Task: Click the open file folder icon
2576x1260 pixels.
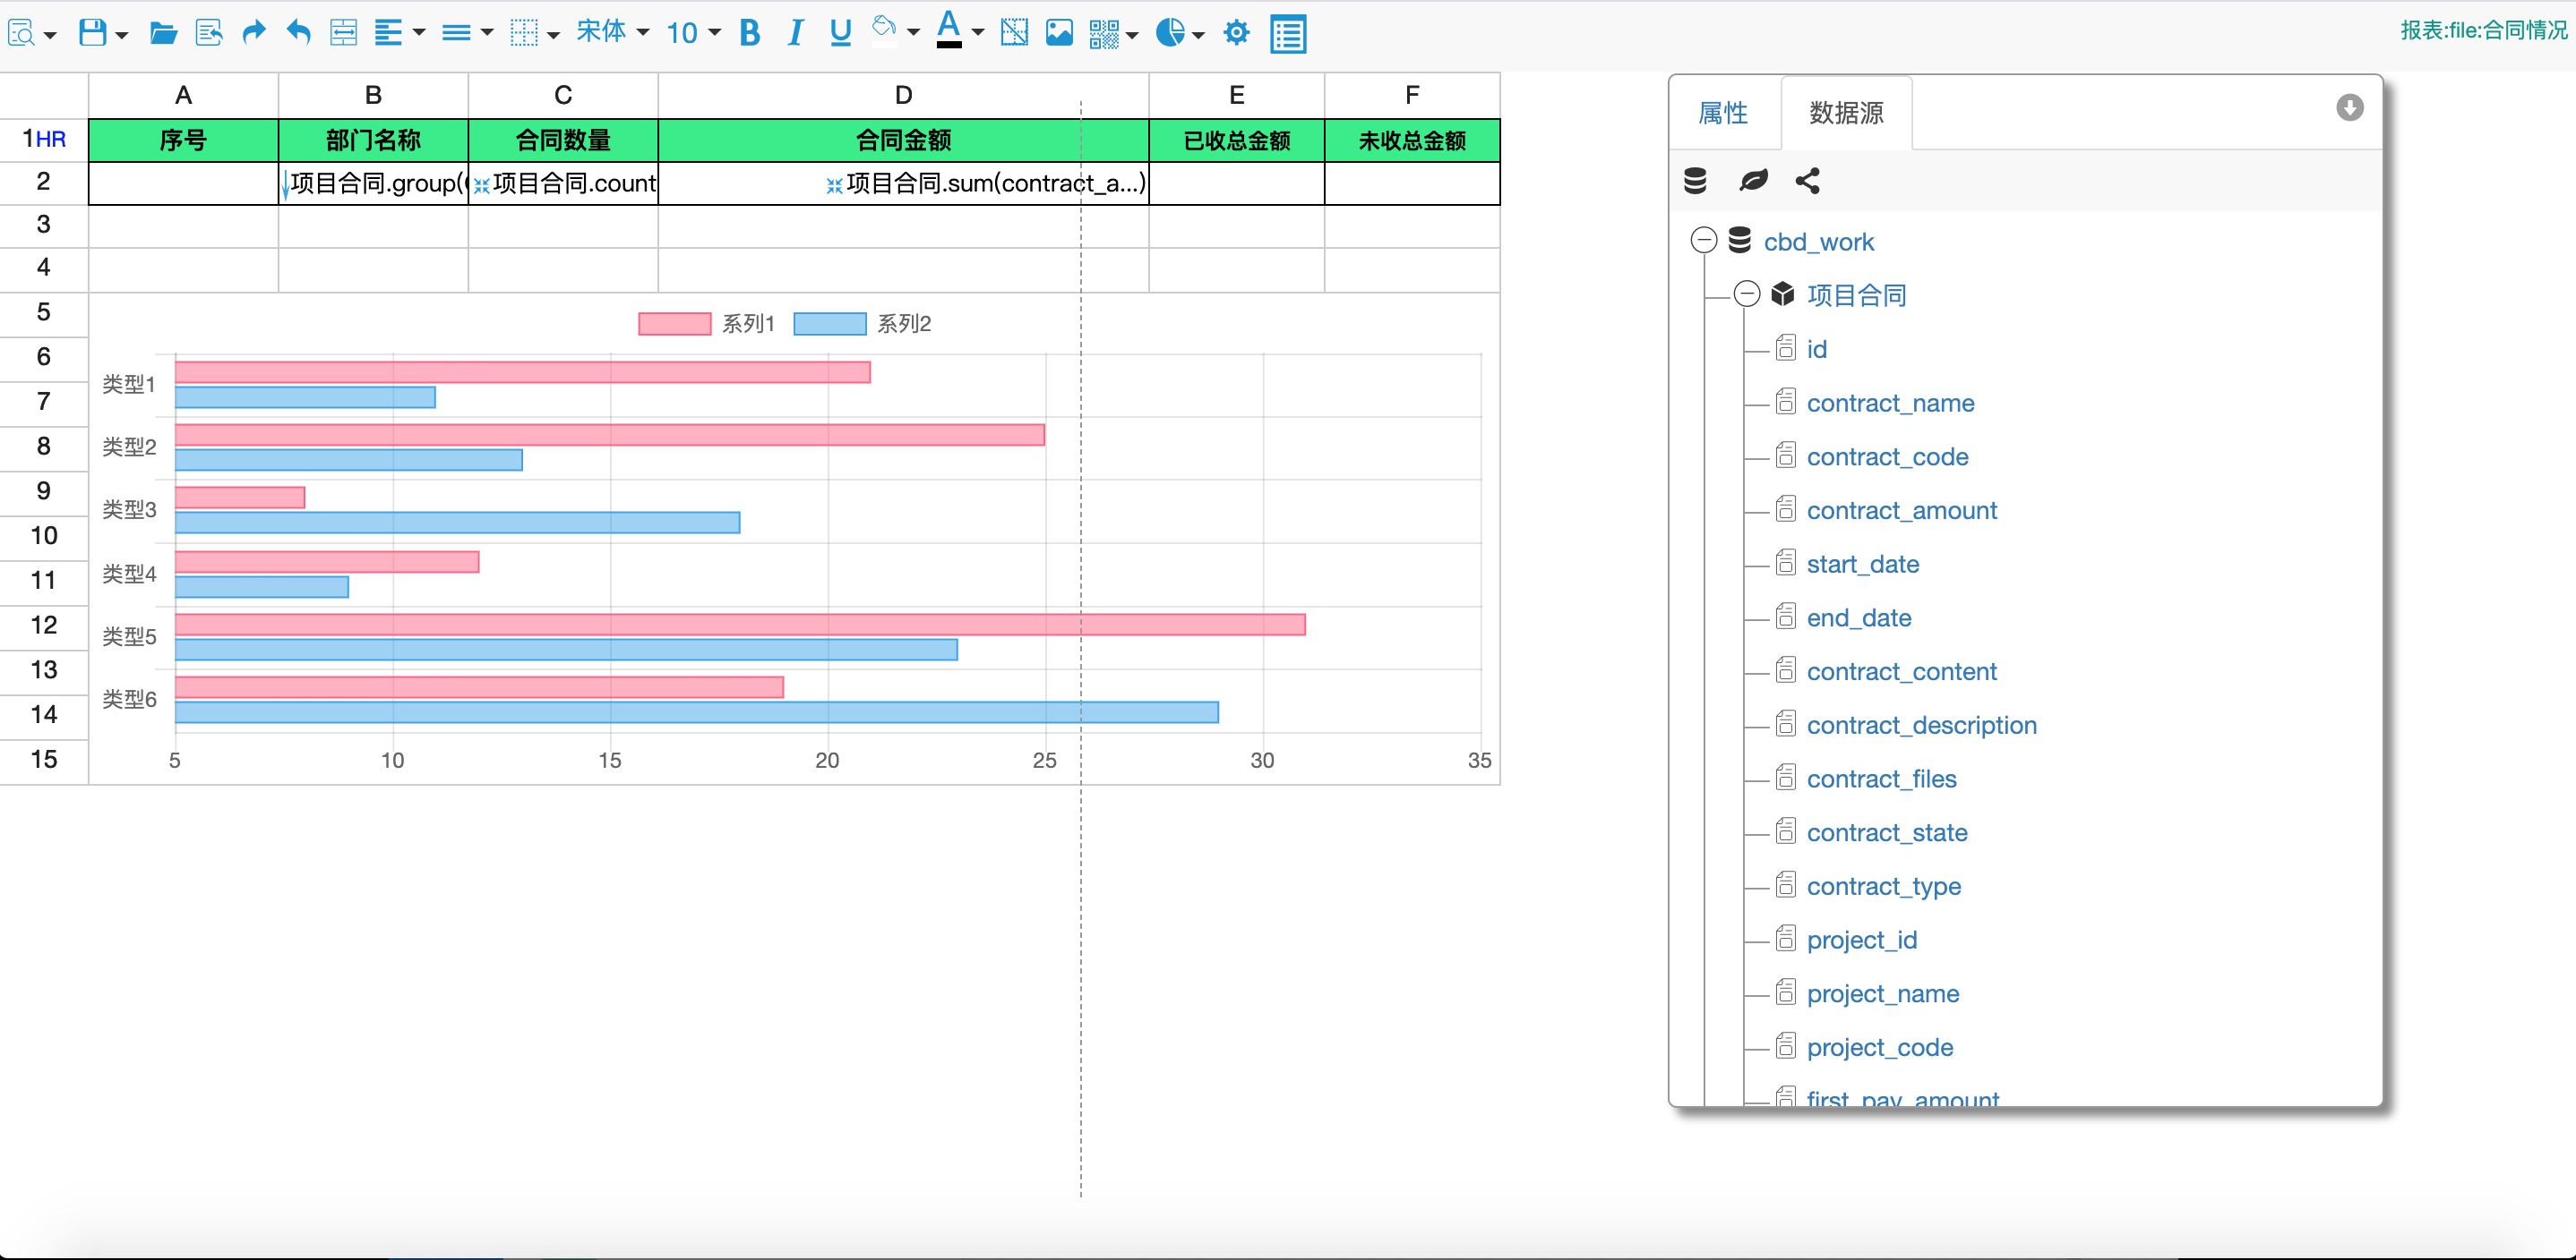Action: pyautogui.click(x=163, y=33)
